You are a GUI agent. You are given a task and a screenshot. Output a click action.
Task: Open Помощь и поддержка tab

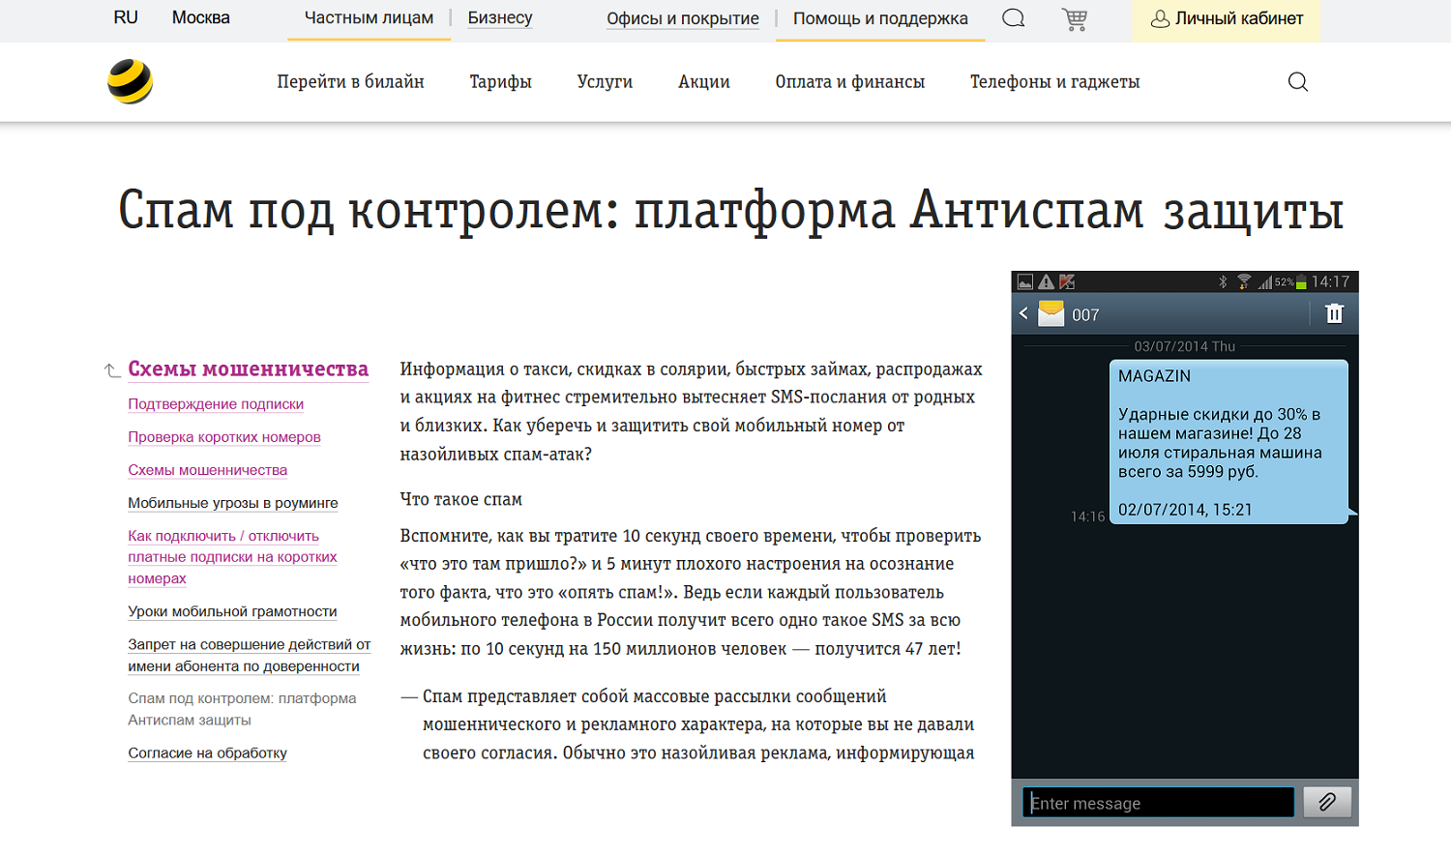(x=879, y=18)
